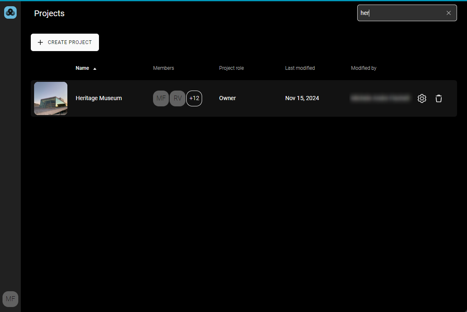
Task: Sort by the Last modified column header
Action: pyautogui.click(x=300, y=68)
